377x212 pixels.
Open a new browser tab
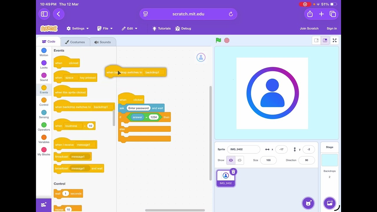tap(321, 14)
